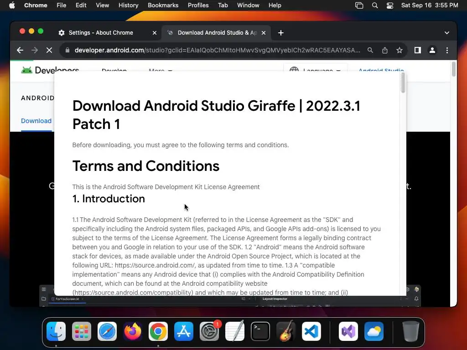Click the 1. Introduction heading

coord(109,199)
